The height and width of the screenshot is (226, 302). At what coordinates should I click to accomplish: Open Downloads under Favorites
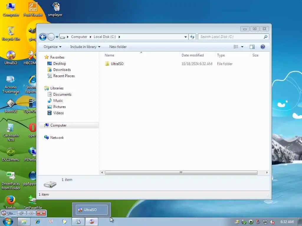point(62,69)
